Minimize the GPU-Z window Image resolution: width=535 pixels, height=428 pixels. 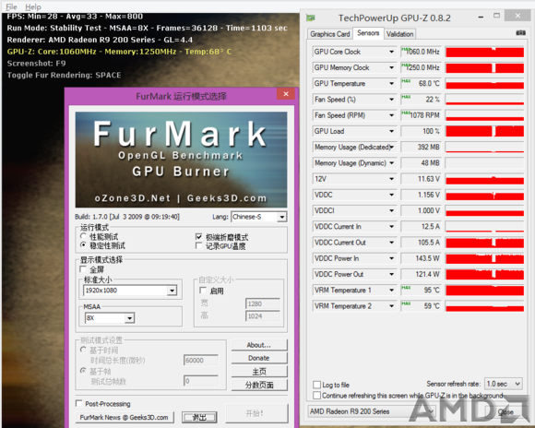pos(481,17)
